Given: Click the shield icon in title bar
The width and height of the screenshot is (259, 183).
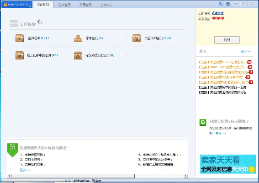Looking at the screenshot, I should pyautogui.click(x=222, y=4).
